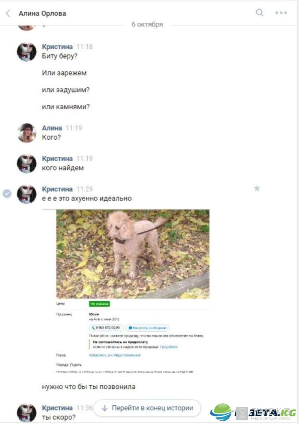Open the attached poodle photo
The height and width of the screenshot is (424, 299).
132,254
